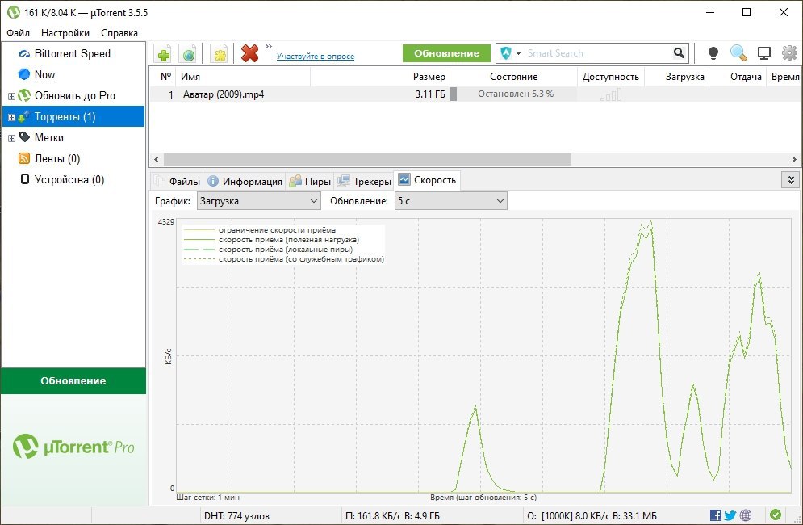Click the Bittorrent Speed sidebar icon
803x525 pixels.
pos(24,54)
